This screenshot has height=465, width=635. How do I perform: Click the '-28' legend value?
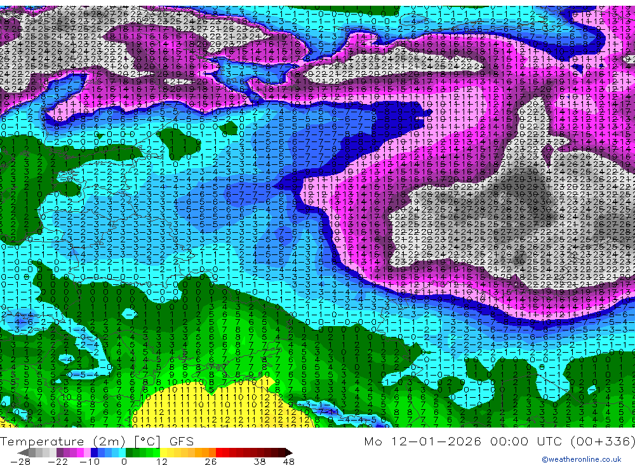click(x=20, y=462)
